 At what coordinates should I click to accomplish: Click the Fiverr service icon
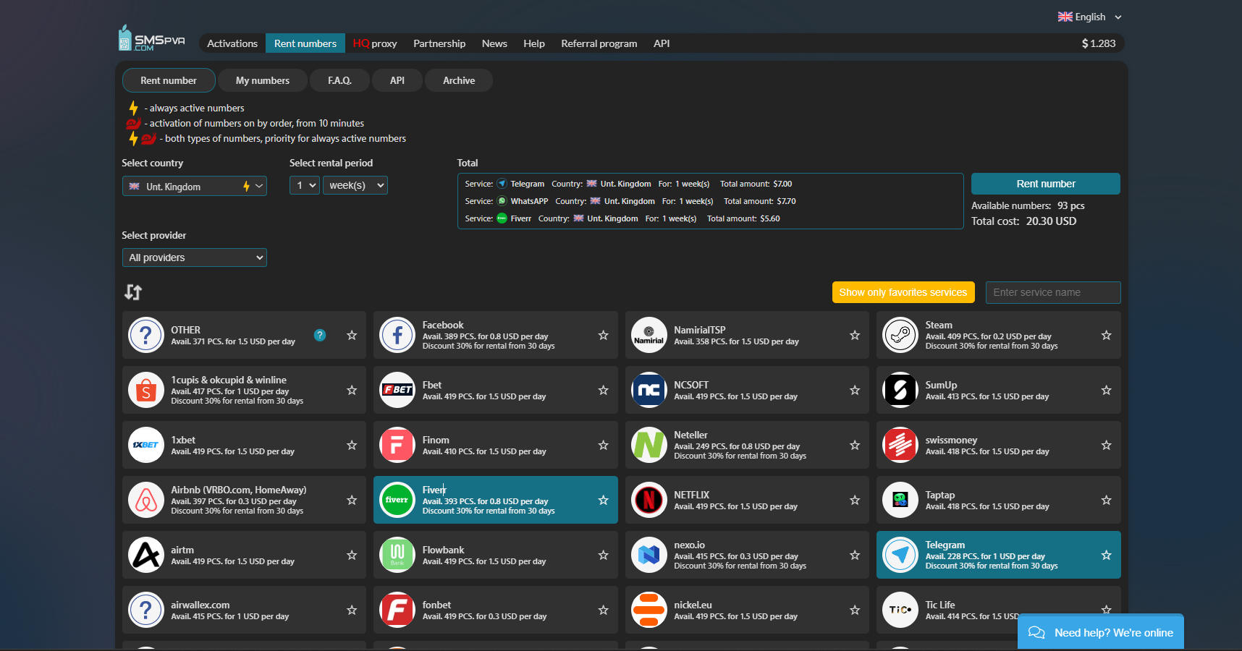pos(397,500)
